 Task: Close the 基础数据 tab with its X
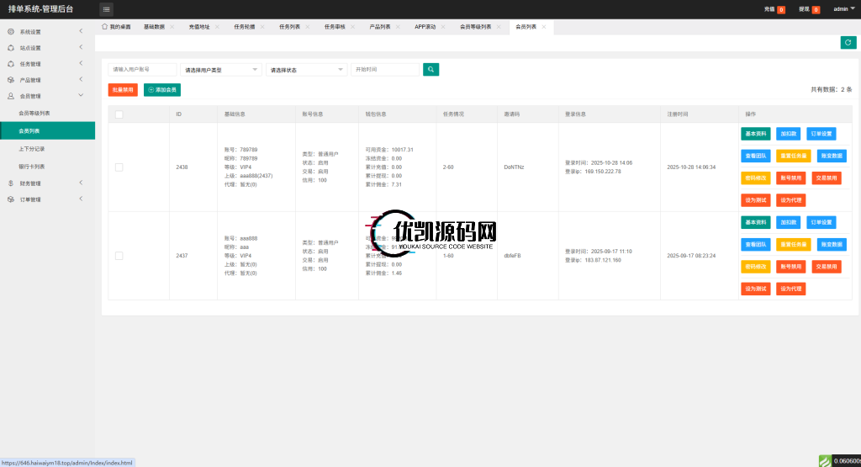pos(172,27)
